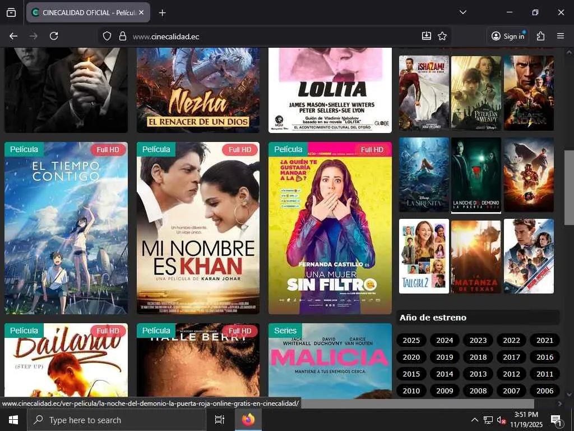574x431 pixels.
Task: Select release year 2013
Action: [478, 374]
